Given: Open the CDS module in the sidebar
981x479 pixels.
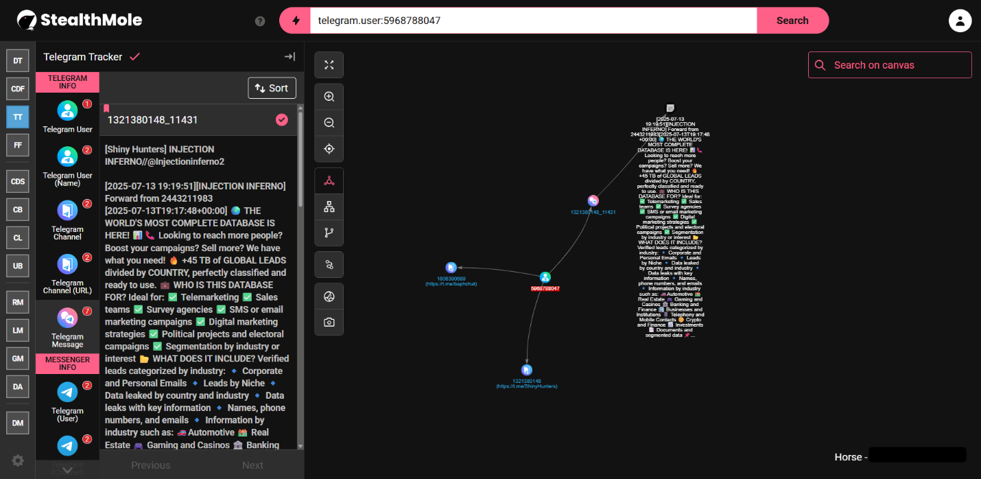Looking at the screenshot, I should coord(18,181).
